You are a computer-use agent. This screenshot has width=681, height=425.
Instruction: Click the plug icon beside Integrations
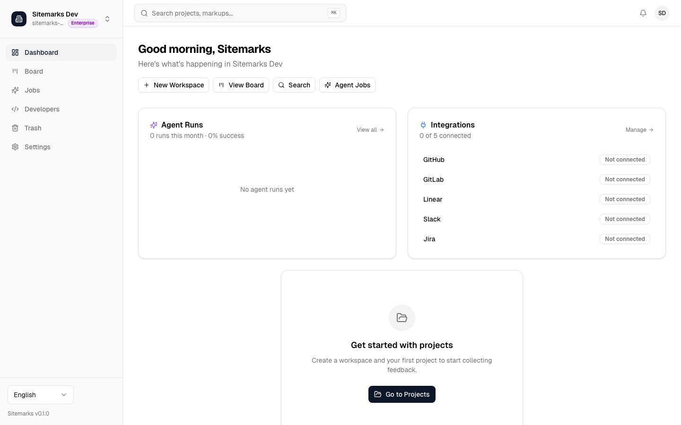(423, 125)
